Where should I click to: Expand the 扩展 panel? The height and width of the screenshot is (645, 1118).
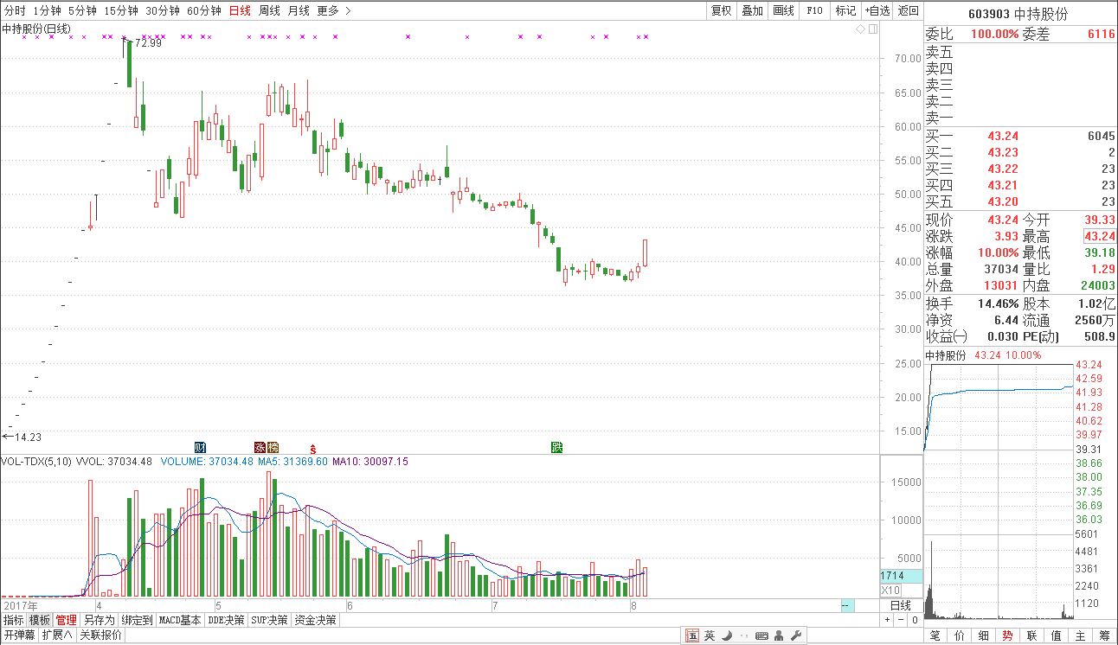coord(57,635)
